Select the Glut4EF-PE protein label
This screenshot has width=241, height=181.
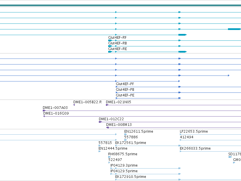point(125,95)
